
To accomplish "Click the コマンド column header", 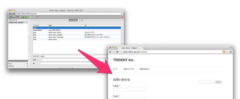I will [40, 26].
